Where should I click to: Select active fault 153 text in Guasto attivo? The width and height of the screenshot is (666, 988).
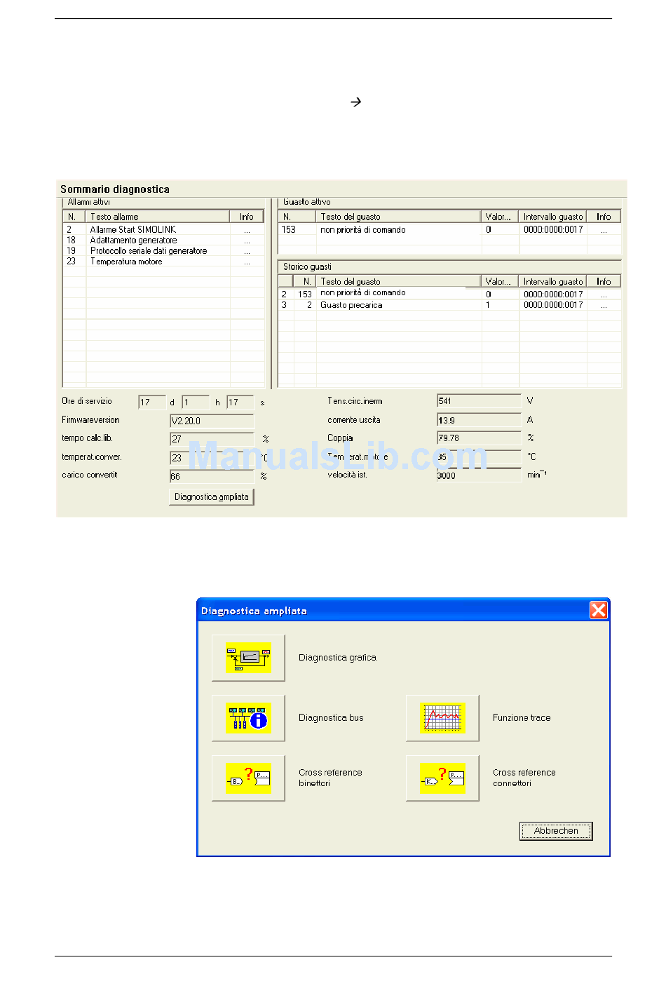[363, 230]
